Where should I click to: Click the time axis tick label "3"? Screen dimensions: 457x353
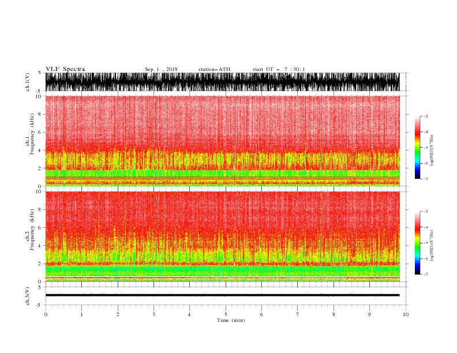click(153, 314)
